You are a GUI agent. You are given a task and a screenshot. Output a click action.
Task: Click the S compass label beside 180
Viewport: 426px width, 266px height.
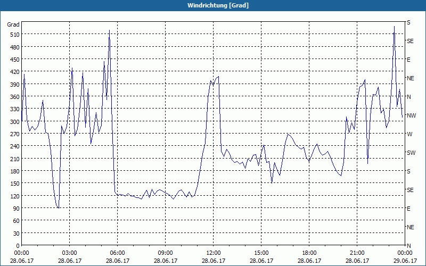click(408, 171)
